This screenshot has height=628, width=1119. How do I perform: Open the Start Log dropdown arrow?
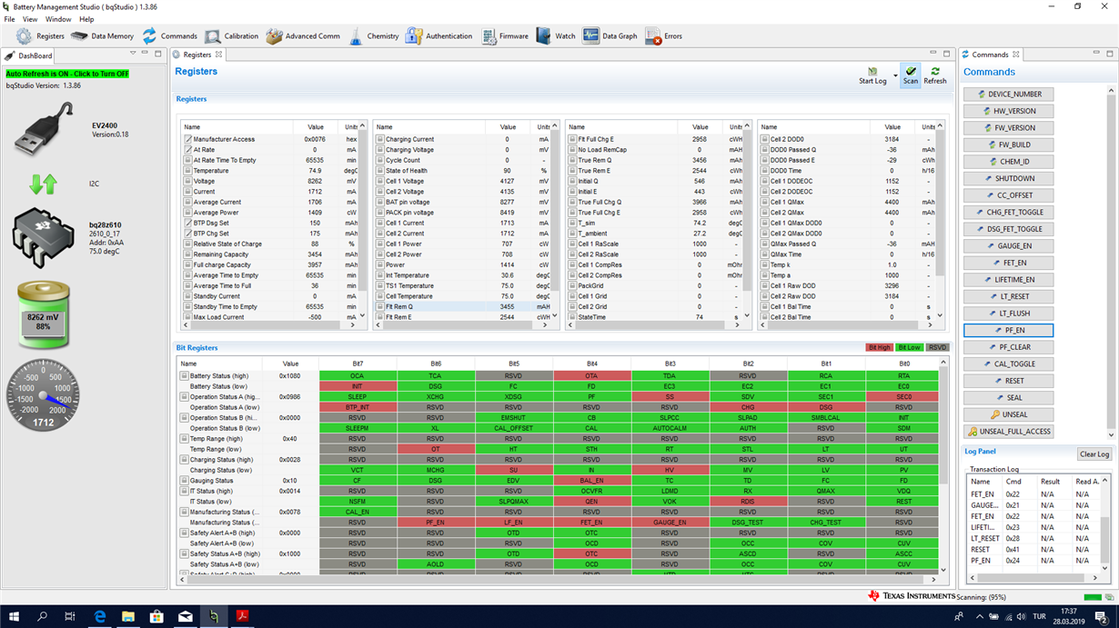pyautogui.click(x=895, y=76)
